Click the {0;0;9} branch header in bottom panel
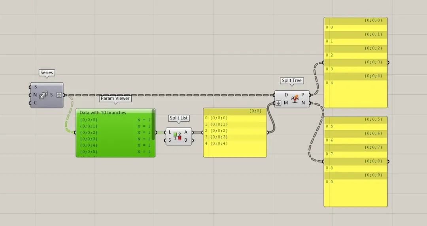This screenshot has height=226, width=427. coord(355,175)
